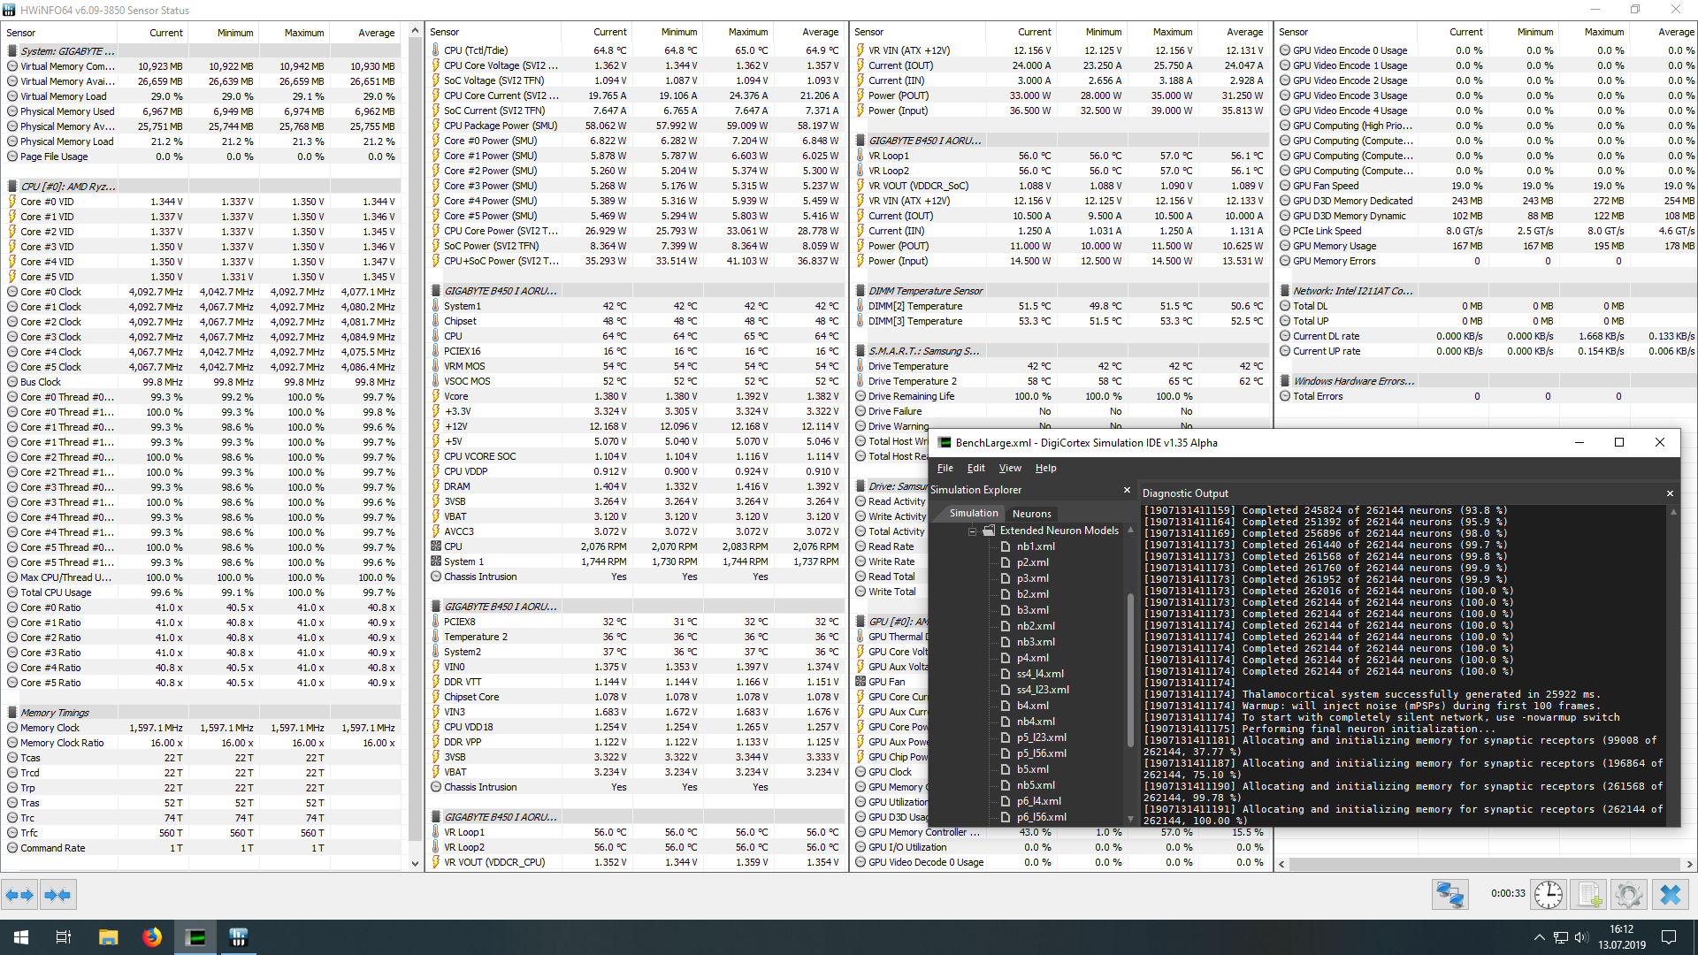
Task: Select ss4_l23.xml file in tree
Action: (1042, 690)
